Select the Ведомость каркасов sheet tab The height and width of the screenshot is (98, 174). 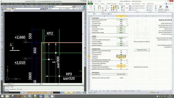click(x=129, y=91)
